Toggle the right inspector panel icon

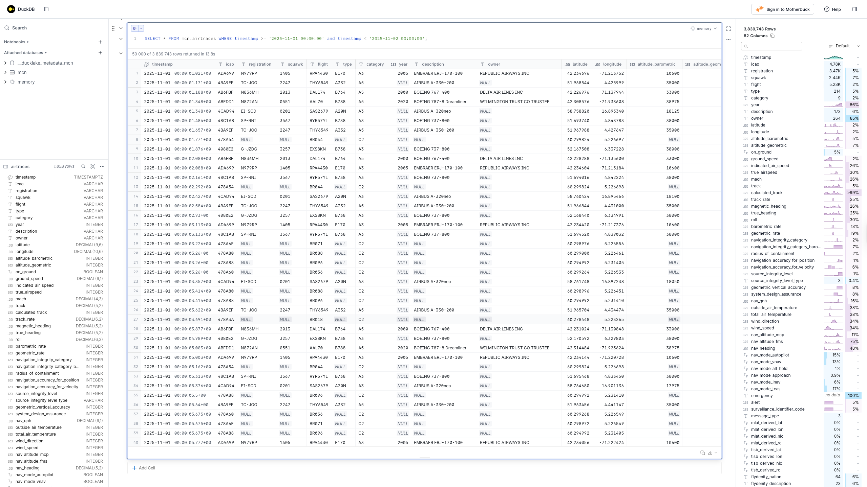click(854, 9)
